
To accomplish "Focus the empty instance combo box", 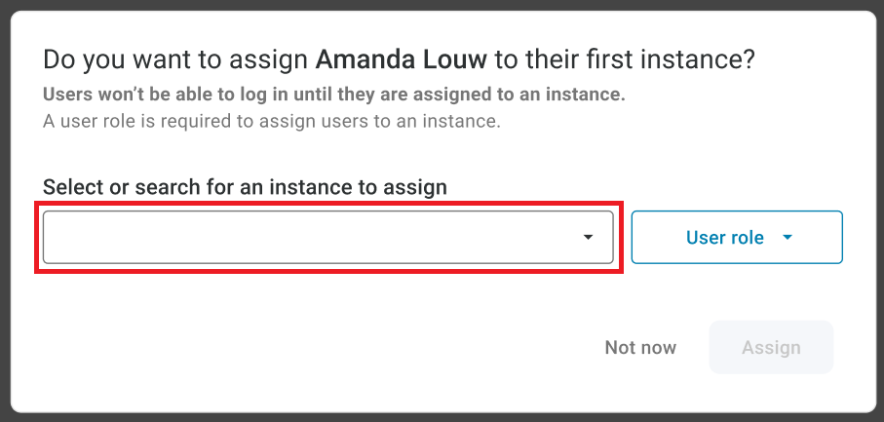I will pos(312,237).
